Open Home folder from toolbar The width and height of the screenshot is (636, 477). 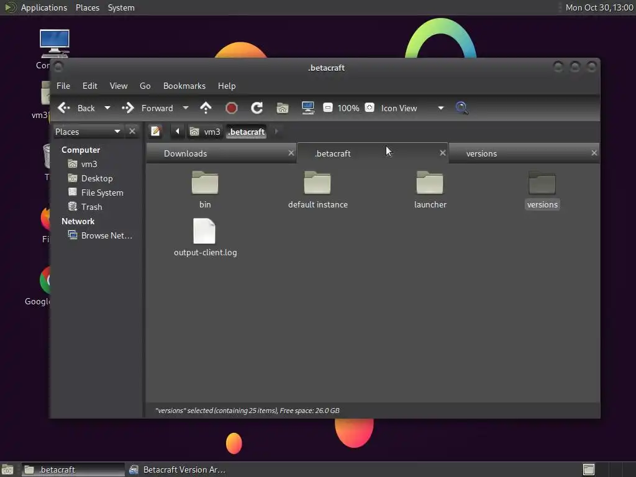click(283, 108)
